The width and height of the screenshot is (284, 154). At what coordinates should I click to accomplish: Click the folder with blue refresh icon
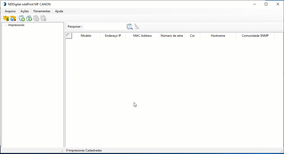click(x=13, y=18)
